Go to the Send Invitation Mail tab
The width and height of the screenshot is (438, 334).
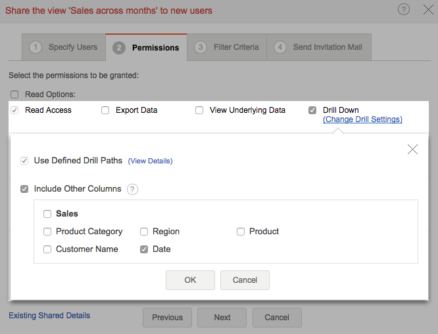point(323,47)
